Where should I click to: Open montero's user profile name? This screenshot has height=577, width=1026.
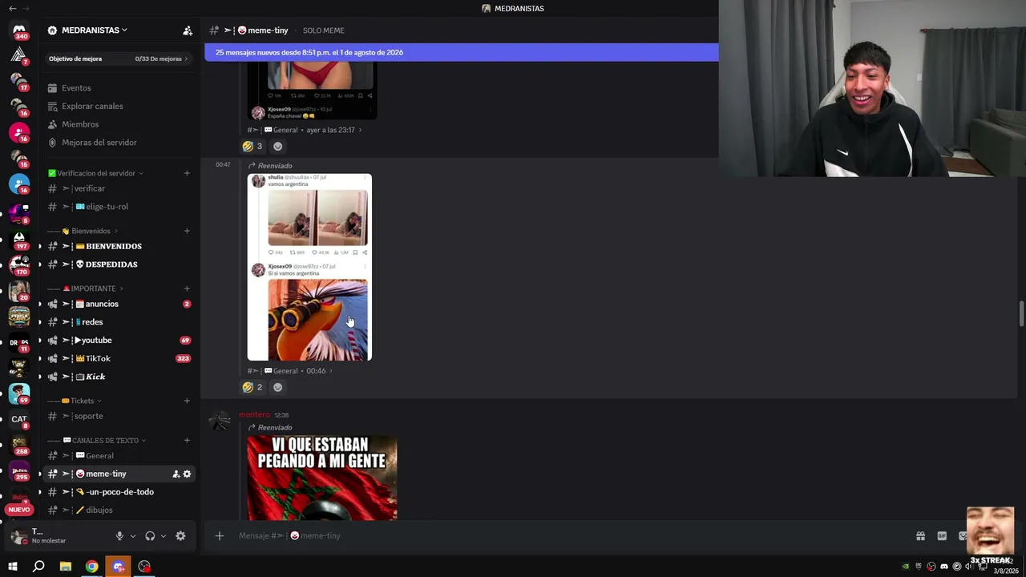pyautogui.click(x=254, y=414)
